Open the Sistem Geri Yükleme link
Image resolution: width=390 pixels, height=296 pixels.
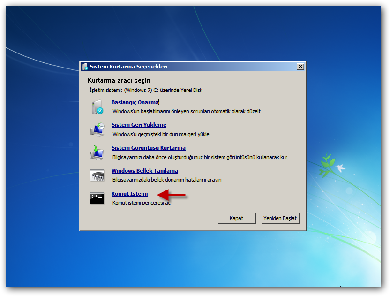click(x=139, y=125)
